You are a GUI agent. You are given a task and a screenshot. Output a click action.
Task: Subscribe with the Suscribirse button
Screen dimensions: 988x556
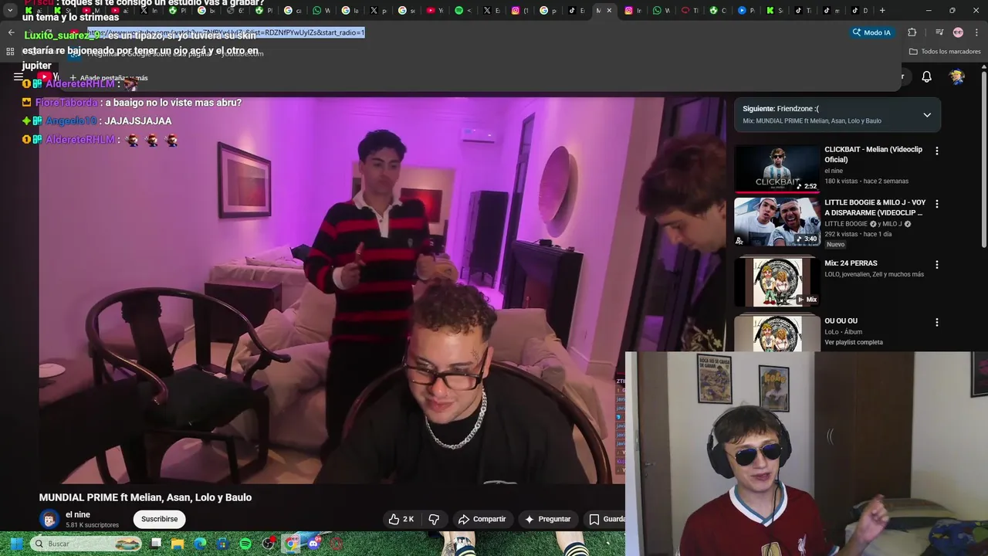pyautogui.click(x=160, y=519)
